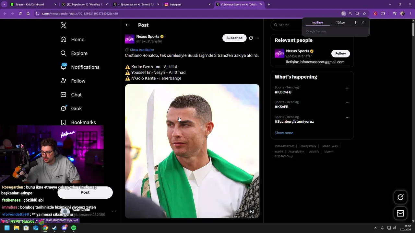Image resolution: width=415 pixels, height=233 pixels.
Task: Click the zoom magnifier icon in address bar
Action: coord(350,14)
